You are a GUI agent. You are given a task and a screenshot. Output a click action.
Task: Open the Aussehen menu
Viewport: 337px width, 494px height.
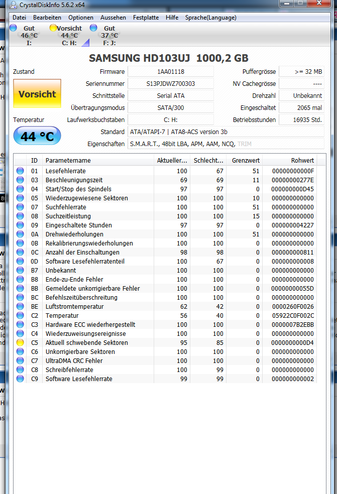[113, 18]
